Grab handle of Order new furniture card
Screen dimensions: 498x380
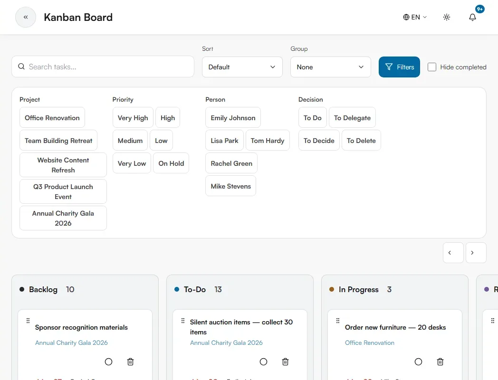click(338, 321)
